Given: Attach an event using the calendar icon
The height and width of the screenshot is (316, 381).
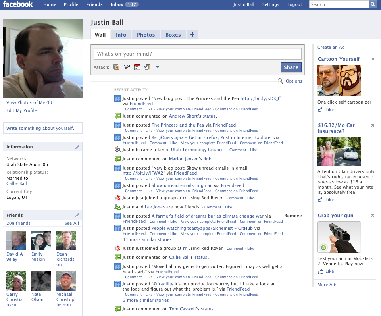Looking at the screenshot, I should (x=137, y=67).
